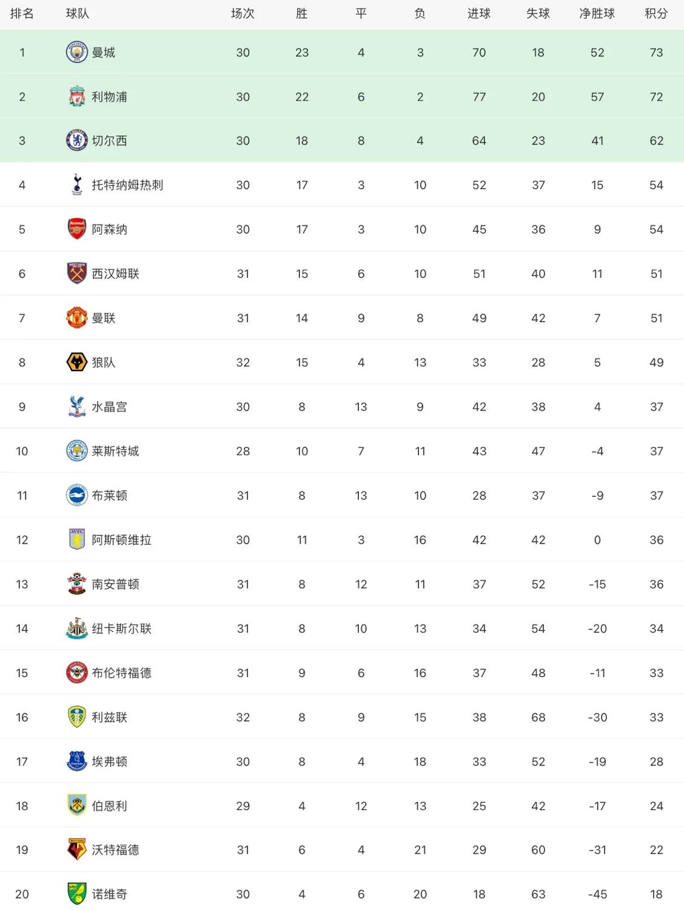Click the Manchester City club crest
This screenshot has height=910, width=684.
pyautogui.click(x=77, y=52)
